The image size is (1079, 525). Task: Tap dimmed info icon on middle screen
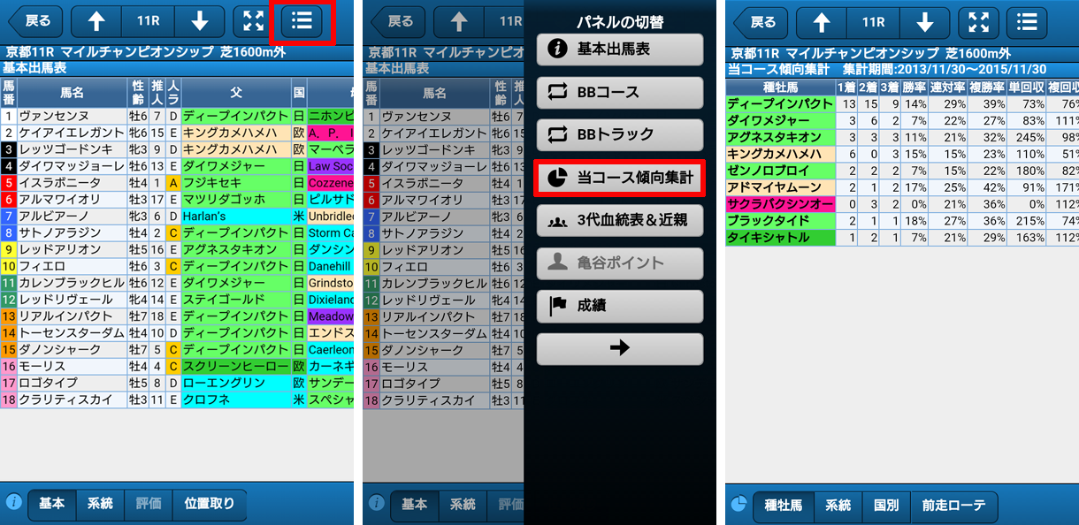click(377, 503)
